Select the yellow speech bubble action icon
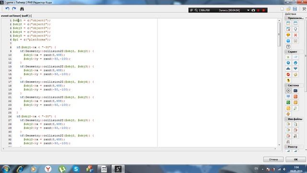The image size is (307, 173). (x=288, y=35)
